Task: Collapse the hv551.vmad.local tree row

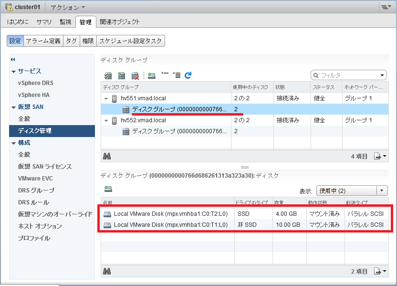Action: click(x=106, y=98)
